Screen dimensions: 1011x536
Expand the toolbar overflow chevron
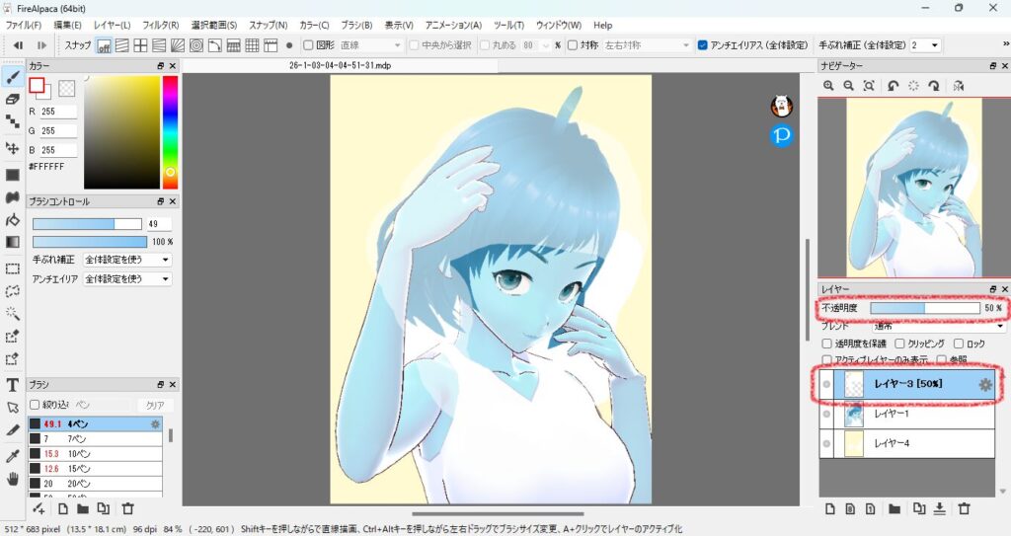[1005, 43]
